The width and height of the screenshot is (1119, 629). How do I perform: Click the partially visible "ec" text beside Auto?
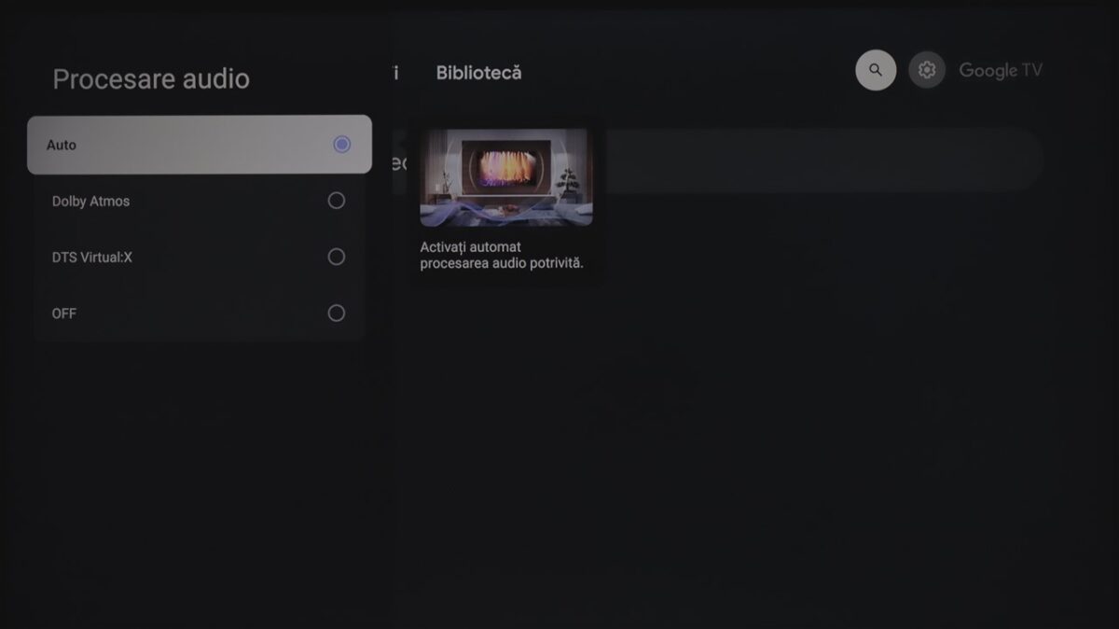[399, 162]
